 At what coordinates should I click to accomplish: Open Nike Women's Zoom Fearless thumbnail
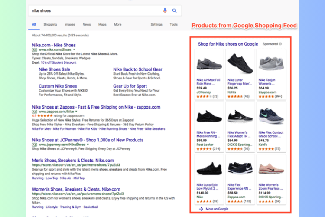tap(271, 168)
